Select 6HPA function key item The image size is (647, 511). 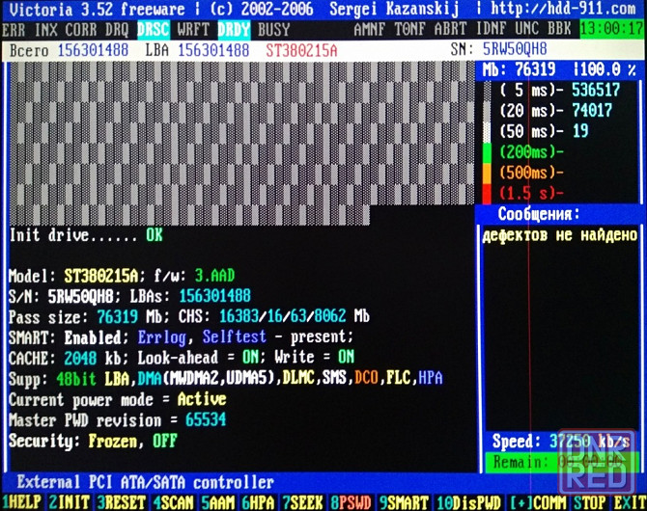258,502
